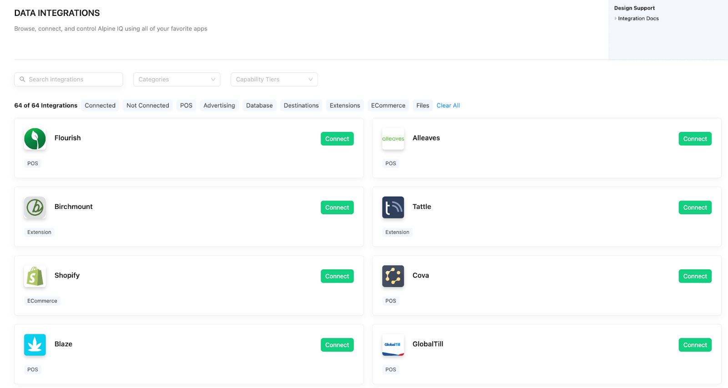Select the Advertising filter chip
Viewport: 728px width, 388px height.
click(219, 106)
